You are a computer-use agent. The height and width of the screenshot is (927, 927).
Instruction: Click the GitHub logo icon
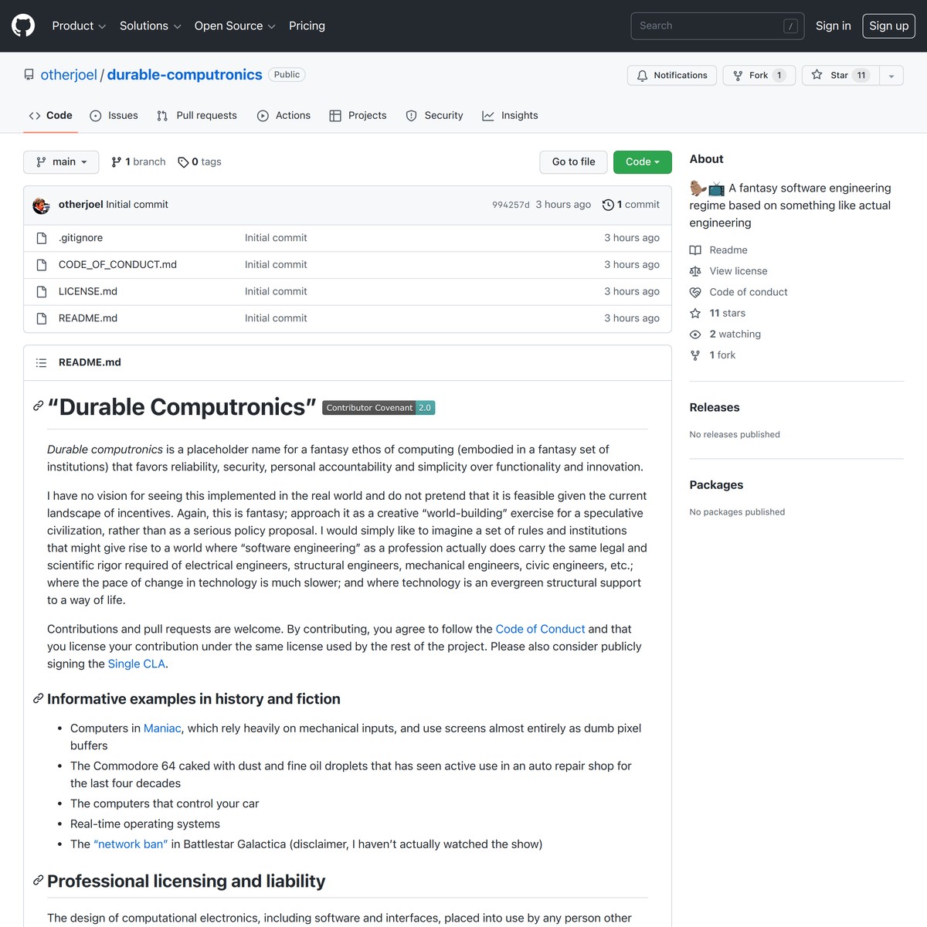(x=23, y=25)
